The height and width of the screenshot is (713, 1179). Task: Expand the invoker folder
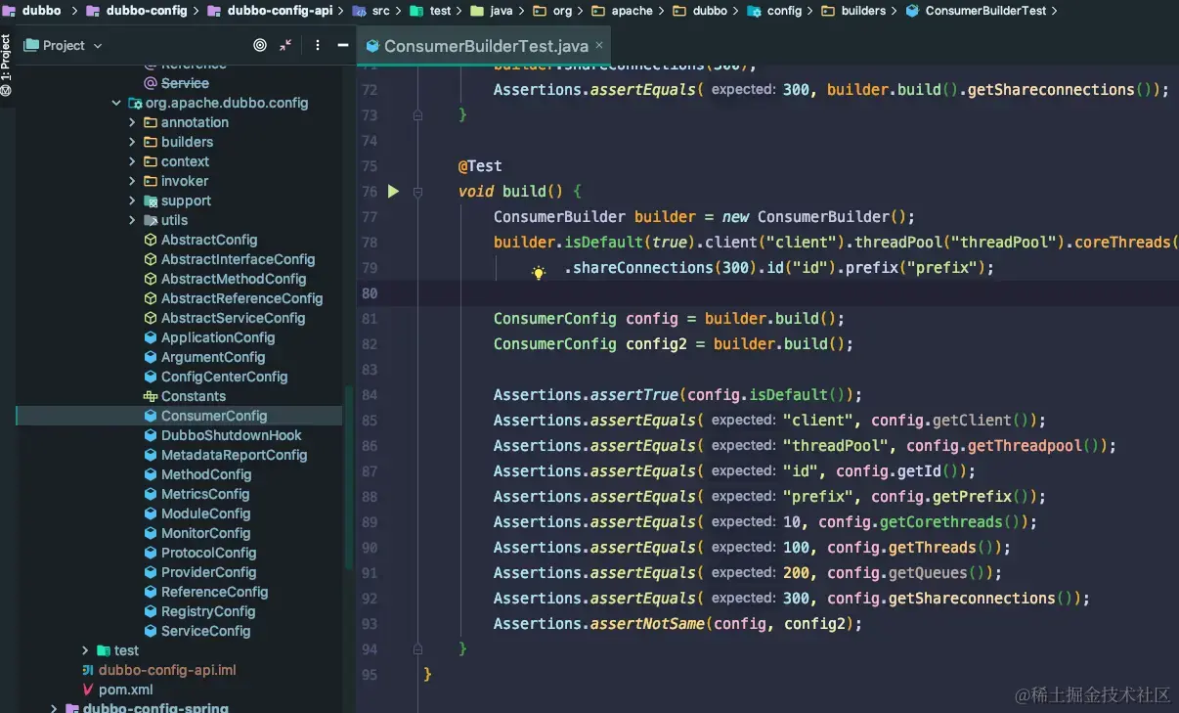[133, 181]
